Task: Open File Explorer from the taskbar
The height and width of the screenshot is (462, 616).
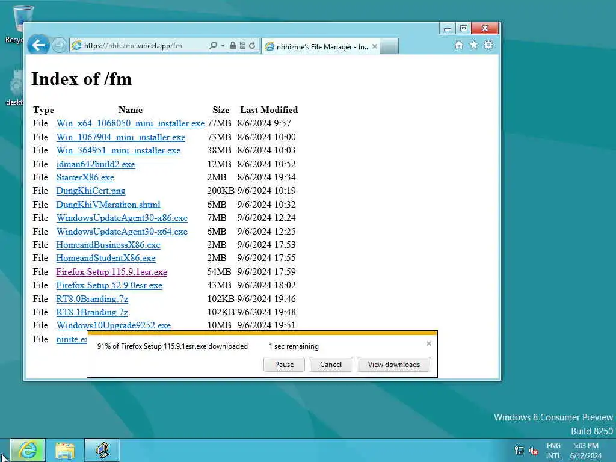Action: tap(65, 450)
